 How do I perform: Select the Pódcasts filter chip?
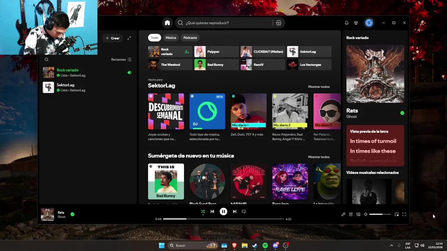[x=190, y=38]
